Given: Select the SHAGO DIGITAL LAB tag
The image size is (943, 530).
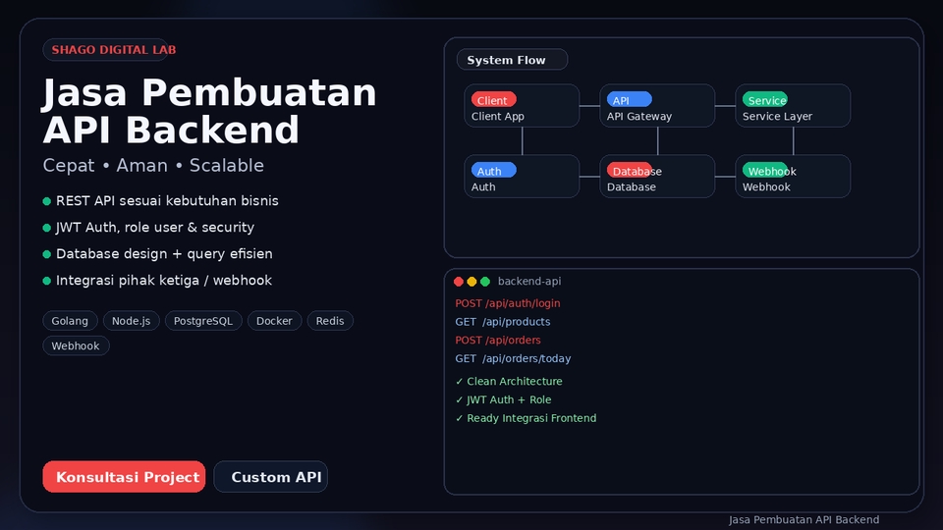Looking at the screenshot, I should click(114, 49).
